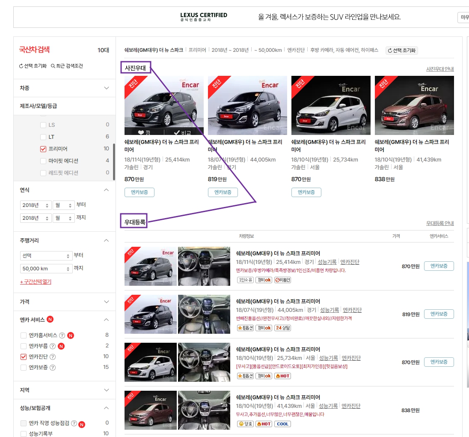
Task: Click the 비교 checkmark on first car photo
Action: coord(182,132)
